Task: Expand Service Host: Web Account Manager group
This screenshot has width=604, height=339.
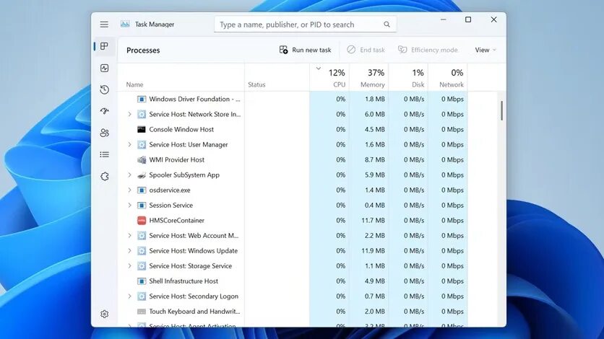Action: click(x=129, y=236)
